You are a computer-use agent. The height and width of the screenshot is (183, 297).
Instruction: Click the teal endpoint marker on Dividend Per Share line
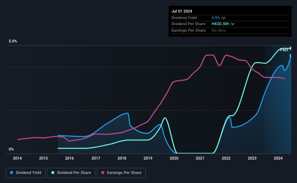[291, 48]
